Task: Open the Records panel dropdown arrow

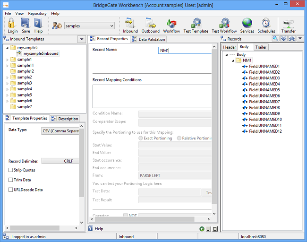Action: pyautogui.click(x=300, y=39)
